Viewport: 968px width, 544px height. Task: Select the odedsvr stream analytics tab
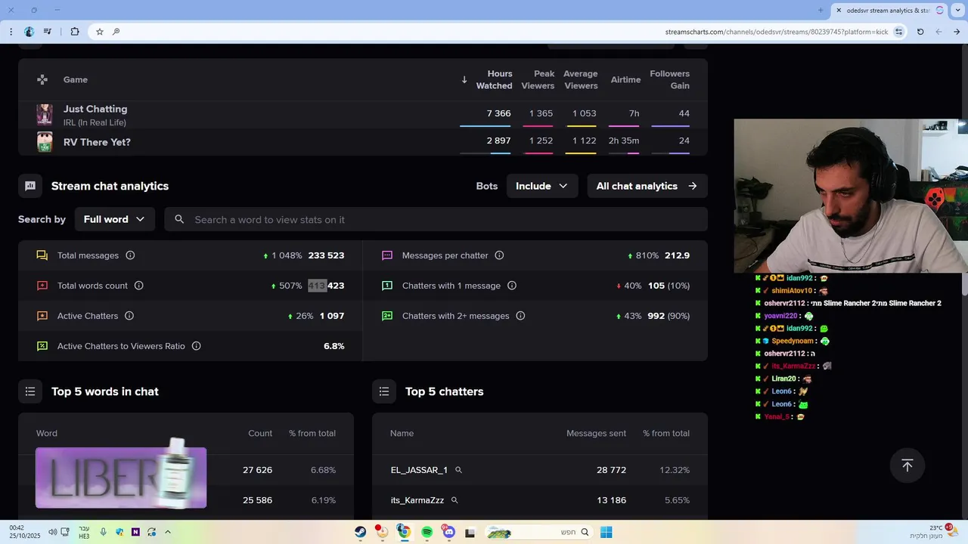(x=888, y=11)
